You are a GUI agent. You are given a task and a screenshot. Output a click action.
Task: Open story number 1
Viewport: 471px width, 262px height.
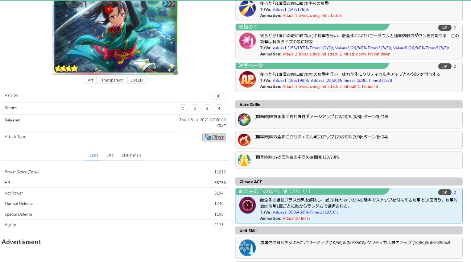click(x=183, y=108)
